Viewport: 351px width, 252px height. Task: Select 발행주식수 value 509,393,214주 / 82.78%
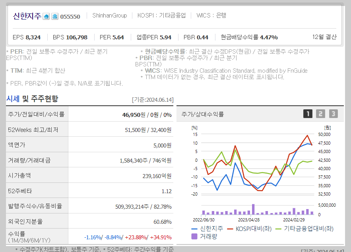pos(144,207)
